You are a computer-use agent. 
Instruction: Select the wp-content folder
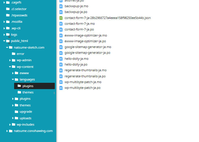tap(23, 67)
